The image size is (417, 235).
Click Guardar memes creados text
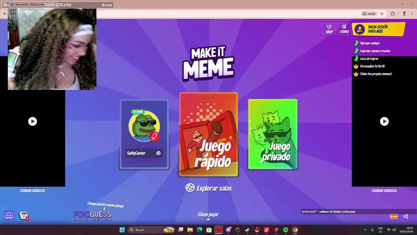pyautogui.click(x=375, y=51)
